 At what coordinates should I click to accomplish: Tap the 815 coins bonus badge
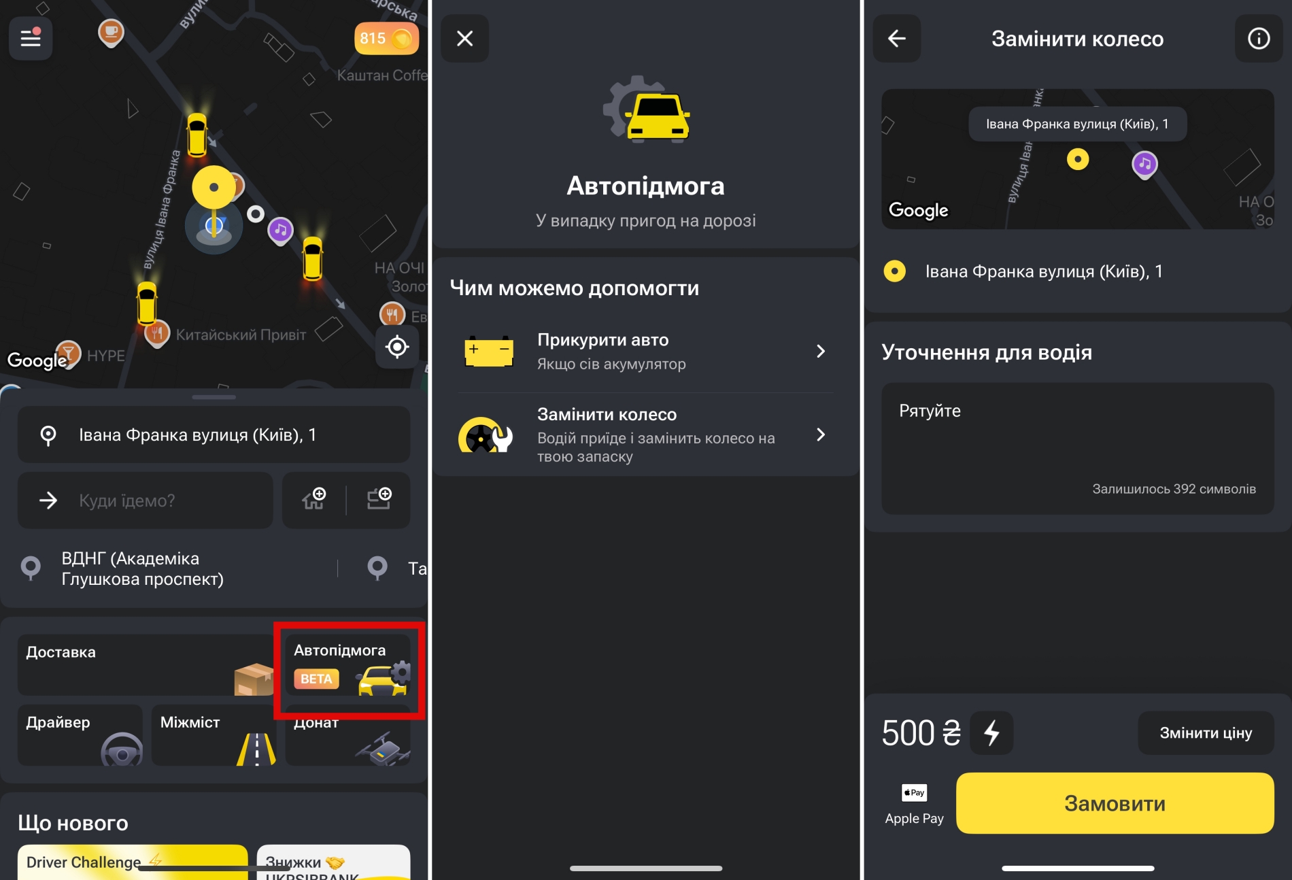tap(386, 39)
